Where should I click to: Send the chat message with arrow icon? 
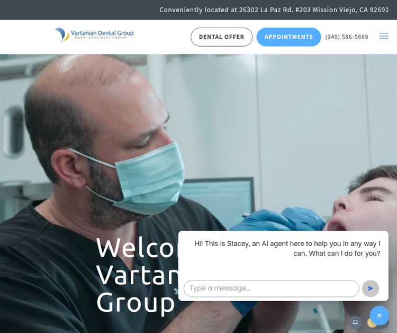[x=370, y=288]
